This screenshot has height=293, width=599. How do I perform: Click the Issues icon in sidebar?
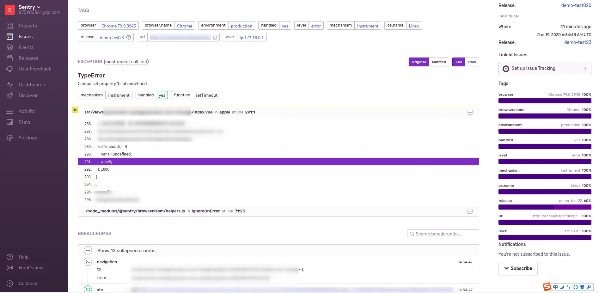pos(10,37)
